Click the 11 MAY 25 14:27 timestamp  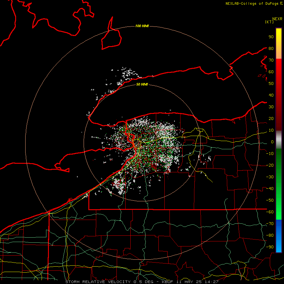197,282
